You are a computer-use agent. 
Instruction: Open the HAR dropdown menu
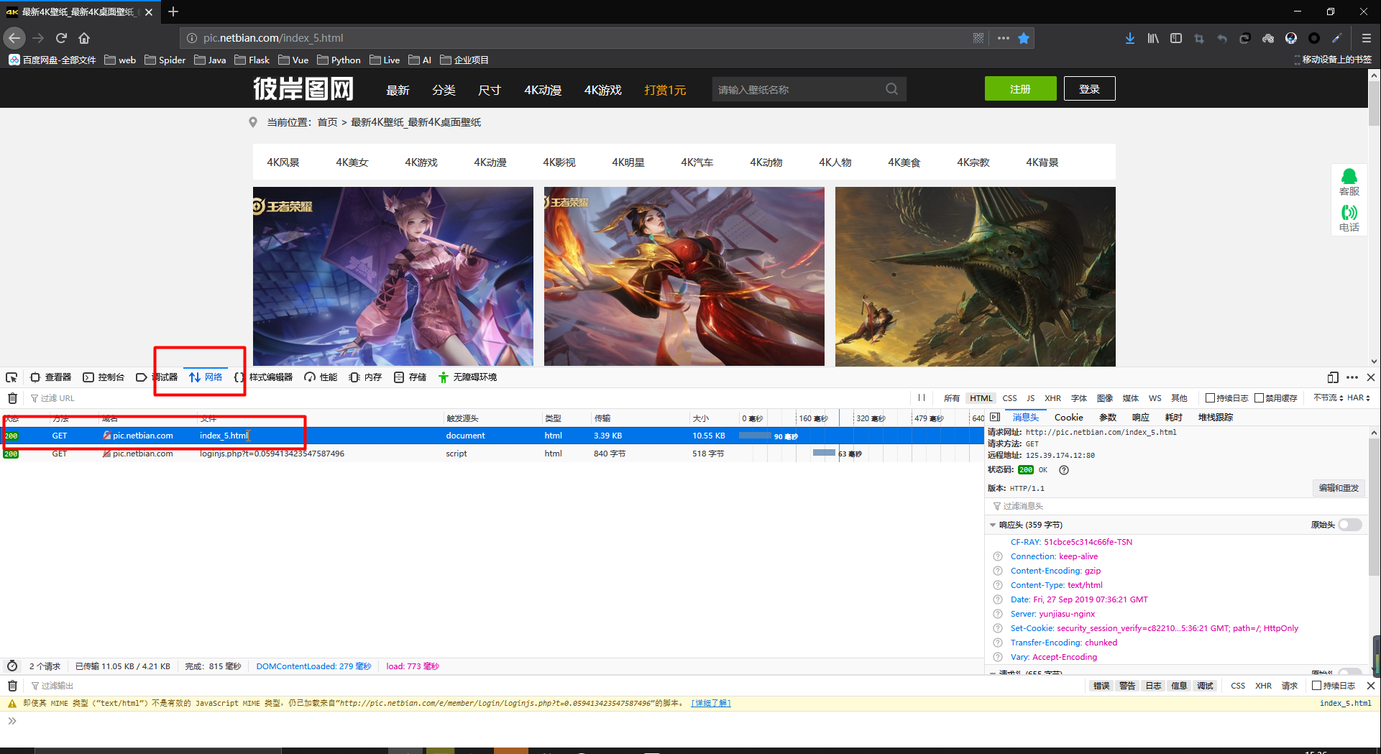click(1358, 397)
